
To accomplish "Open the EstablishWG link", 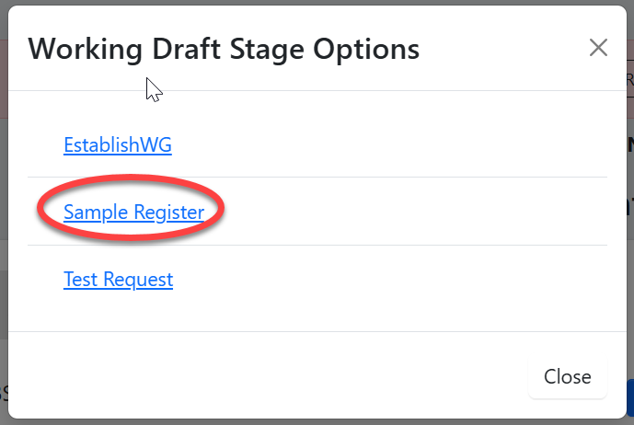I will [117, 144].
